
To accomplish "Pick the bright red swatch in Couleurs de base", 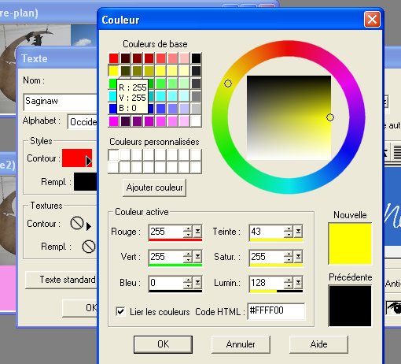I will point(114,58).
